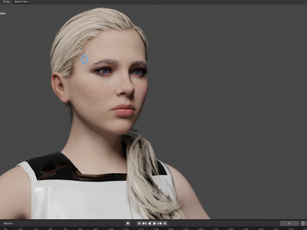Click the current frame number field

tap(290, 224)
